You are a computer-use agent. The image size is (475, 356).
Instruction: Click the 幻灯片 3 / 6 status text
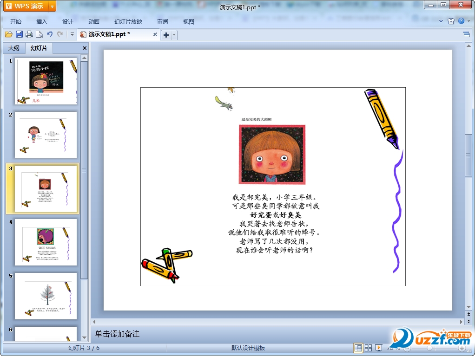coord(84,348)
